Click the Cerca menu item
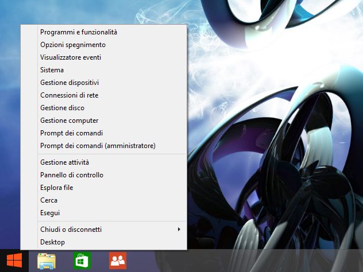 pos(49,200)
